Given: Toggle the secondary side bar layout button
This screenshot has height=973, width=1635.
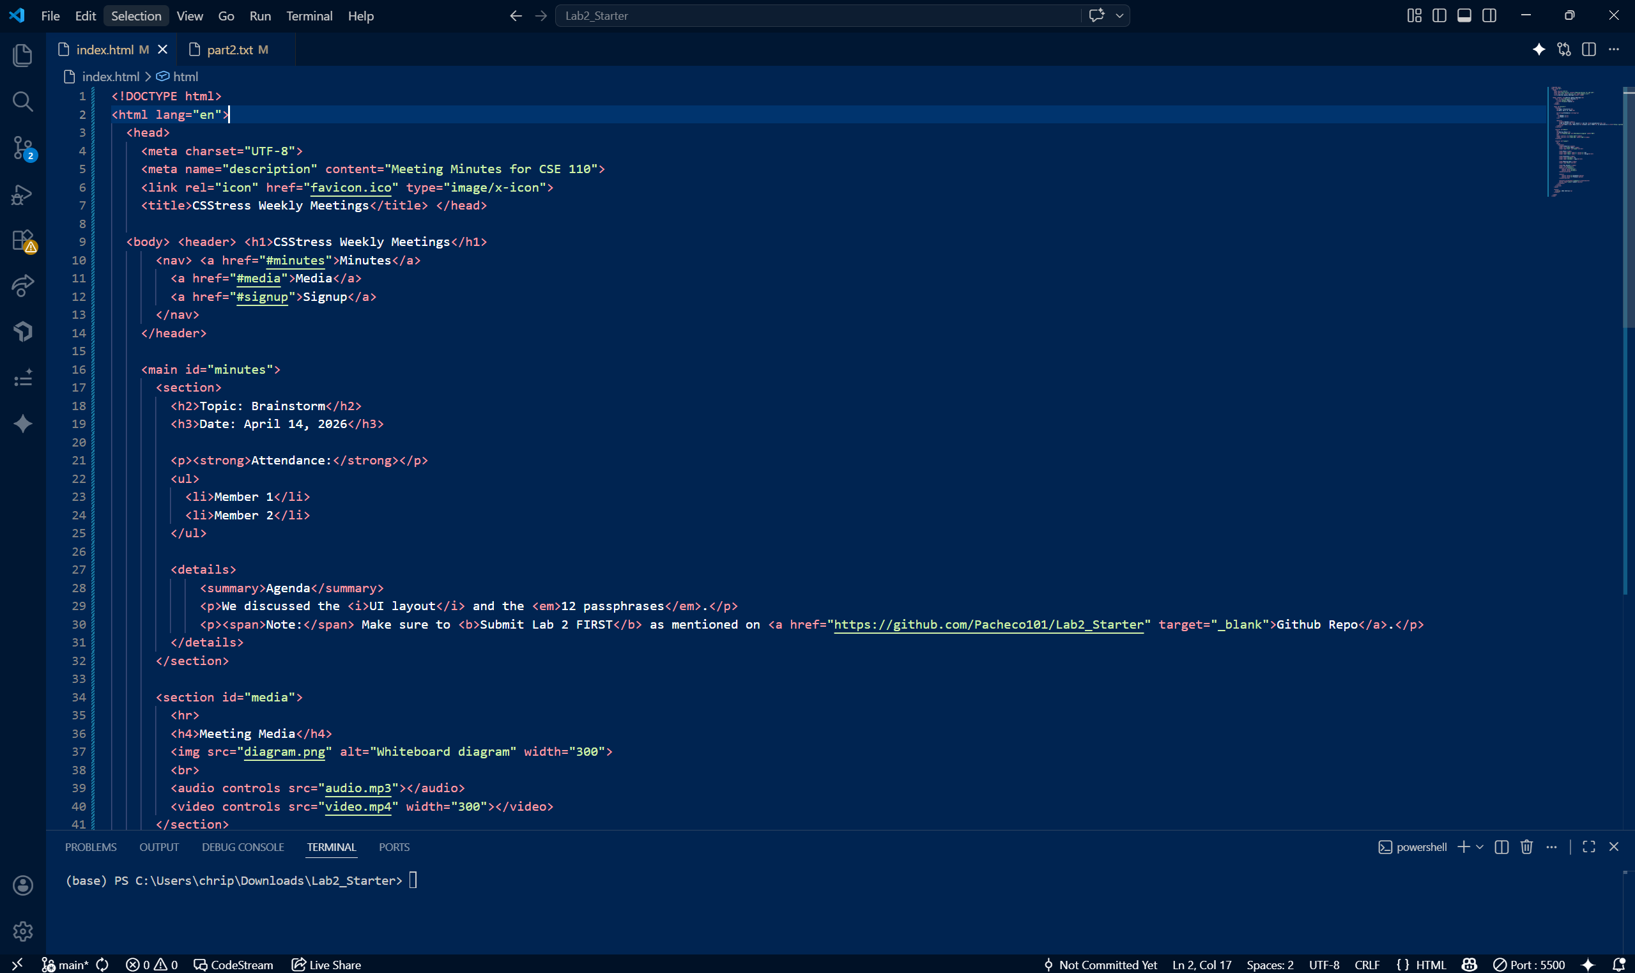Looking at the screenshot, I should pyautogui.click(x=1489, y=16).
